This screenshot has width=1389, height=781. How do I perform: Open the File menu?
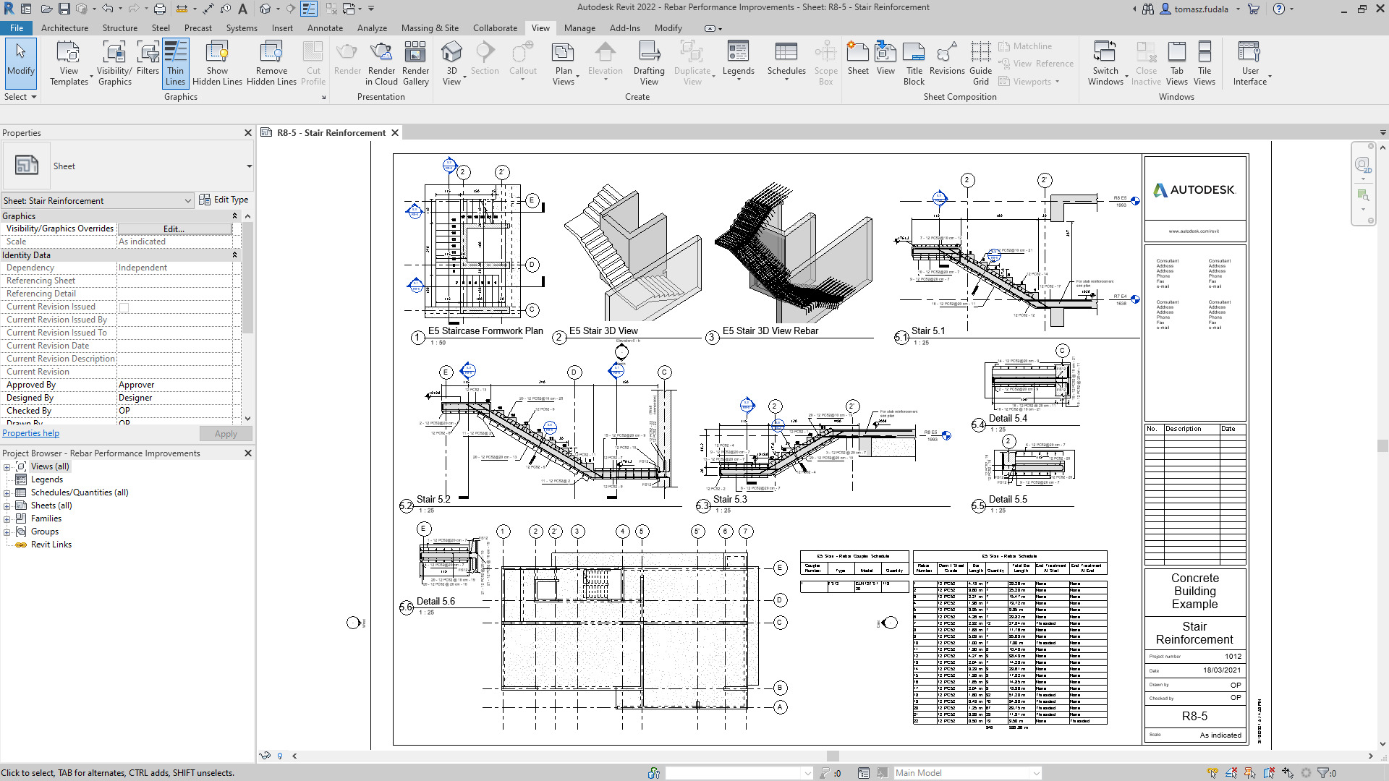point(16,28)
